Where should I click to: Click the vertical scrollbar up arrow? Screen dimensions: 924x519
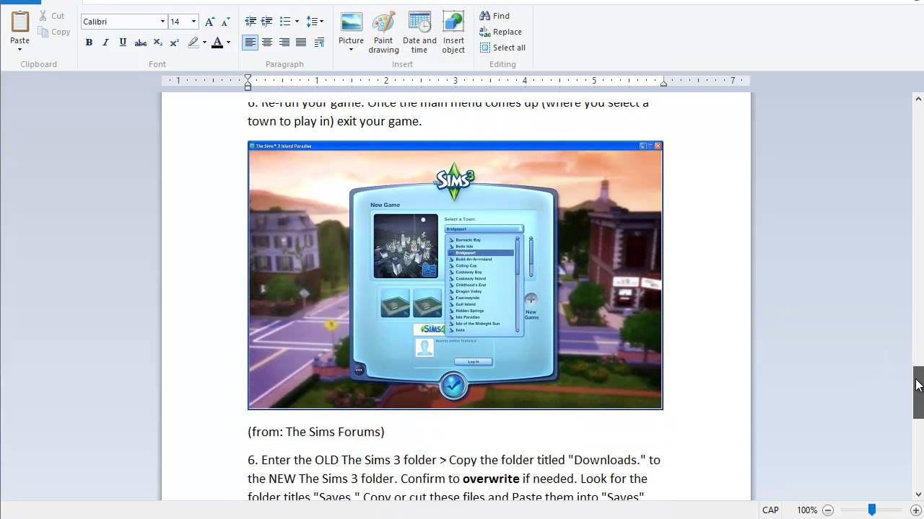tap(918, 98)
